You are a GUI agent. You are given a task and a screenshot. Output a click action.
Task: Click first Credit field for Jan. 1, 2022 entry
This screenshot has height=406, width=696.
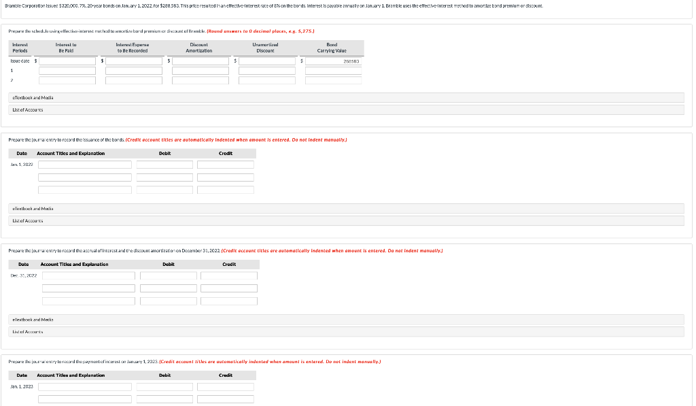[x=226, y=165]
